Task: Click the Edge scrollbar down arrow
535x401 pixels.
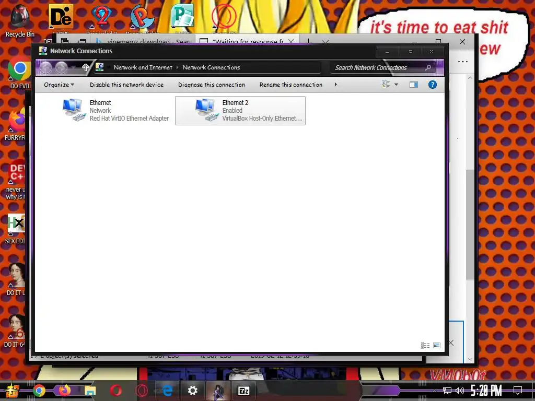Action: click(x=470, y=359)
